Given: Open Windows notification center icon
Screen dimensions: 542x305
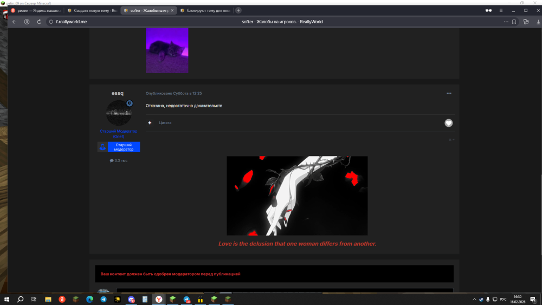Looking at the screenshot, I should coord(533,299).
